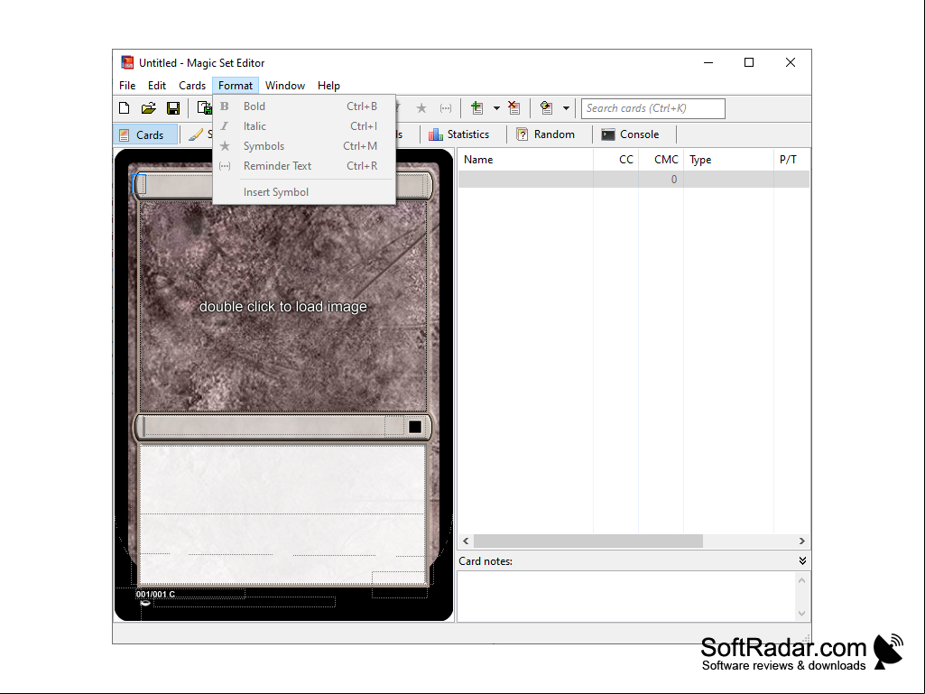925x694 pixels.
Task: Switch to the Console tab
Action: (x=631, y=134)
